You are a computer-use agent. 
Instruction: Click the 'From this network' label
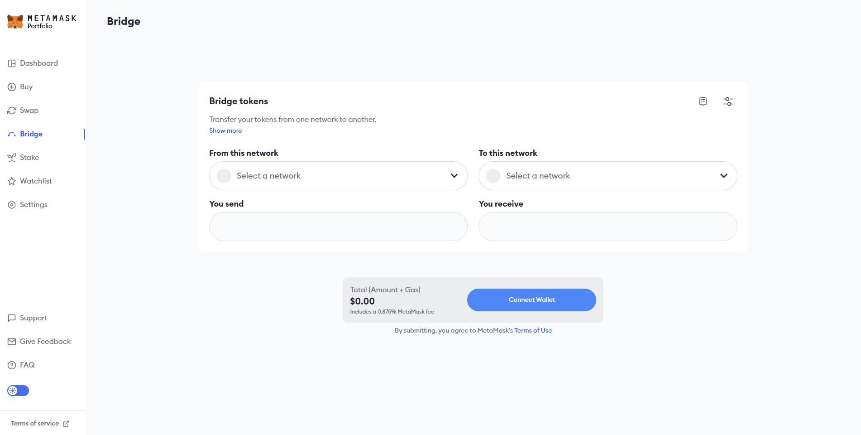point(244,153)
